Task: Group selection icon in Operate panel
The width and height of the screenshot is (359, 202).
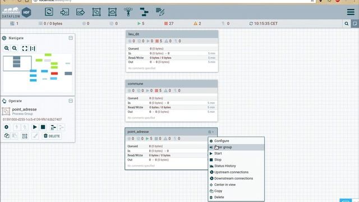Action: tap(25, 136)
